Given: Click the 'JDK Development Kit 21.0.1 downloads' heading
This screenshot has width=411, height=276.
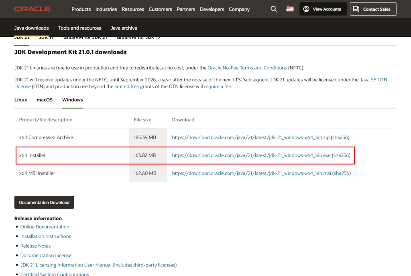Looking at the screenshot, I should tap(71, 52).
